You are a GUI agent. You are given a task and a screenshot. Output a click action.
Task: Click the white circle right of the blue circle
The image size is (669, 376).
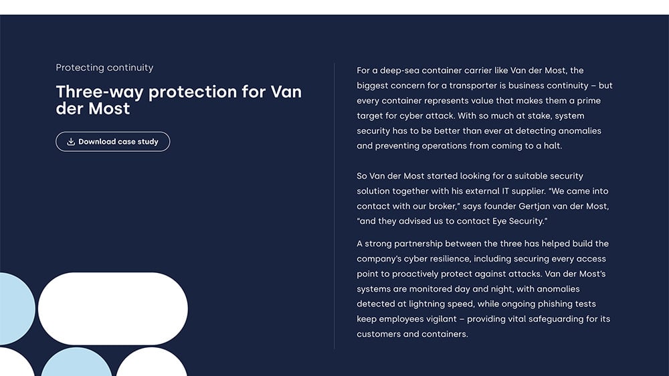[151, 364]
